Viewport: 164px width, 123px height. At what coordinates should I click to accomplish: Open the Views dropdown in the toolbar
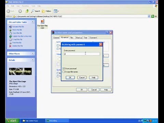pos(56,11)
